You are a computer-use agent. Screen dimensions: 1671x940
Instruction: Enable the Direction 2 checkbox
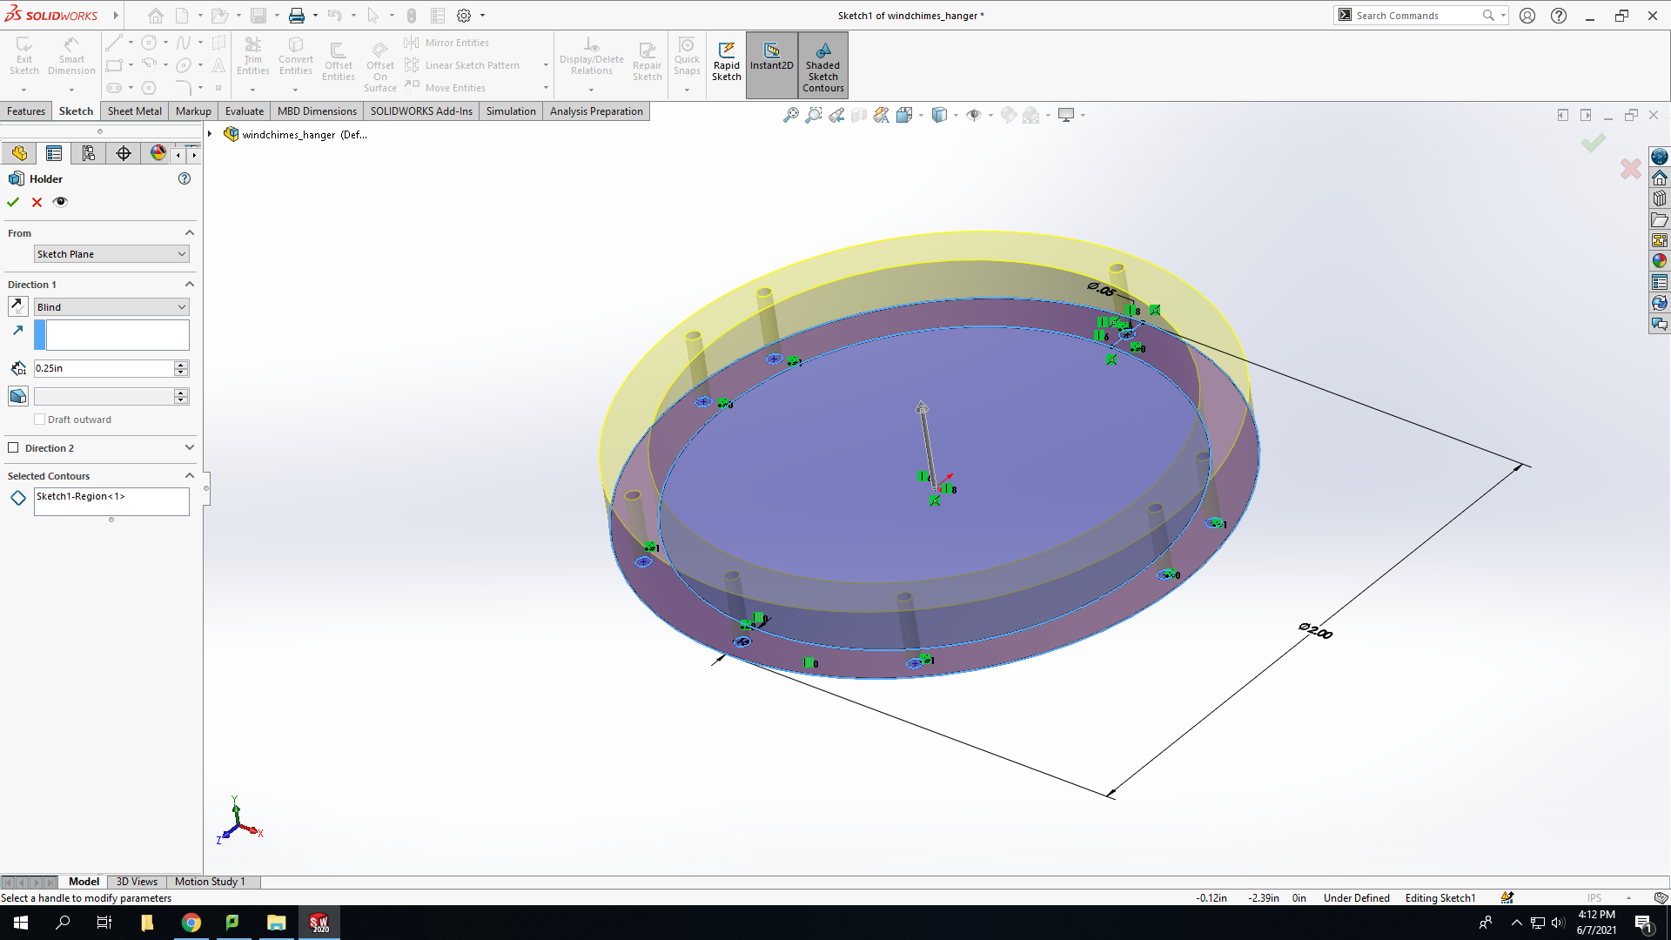[x=13, y=447]
